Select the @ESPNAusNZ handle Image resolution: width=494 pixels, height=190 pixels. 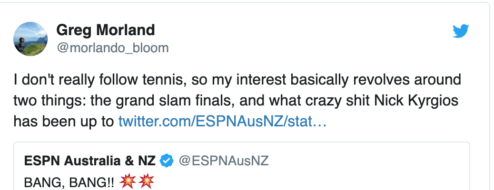tap(224, 161)
